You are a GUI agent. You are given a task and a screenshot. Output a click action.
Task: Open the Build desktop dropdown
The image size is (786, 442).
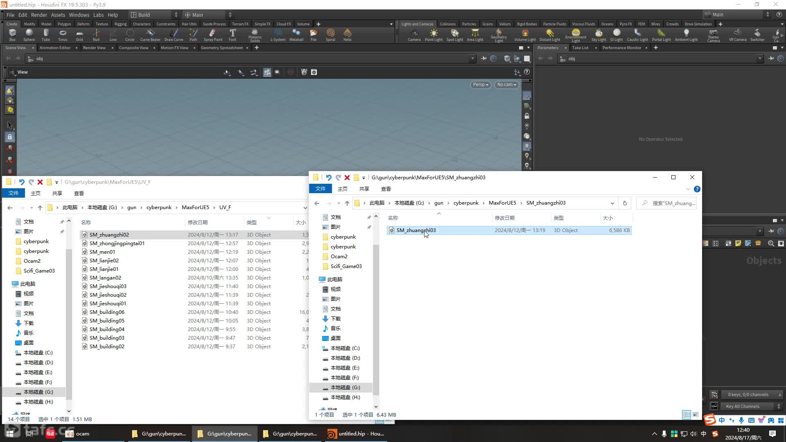pyautogui.click(x=154, y=15)
